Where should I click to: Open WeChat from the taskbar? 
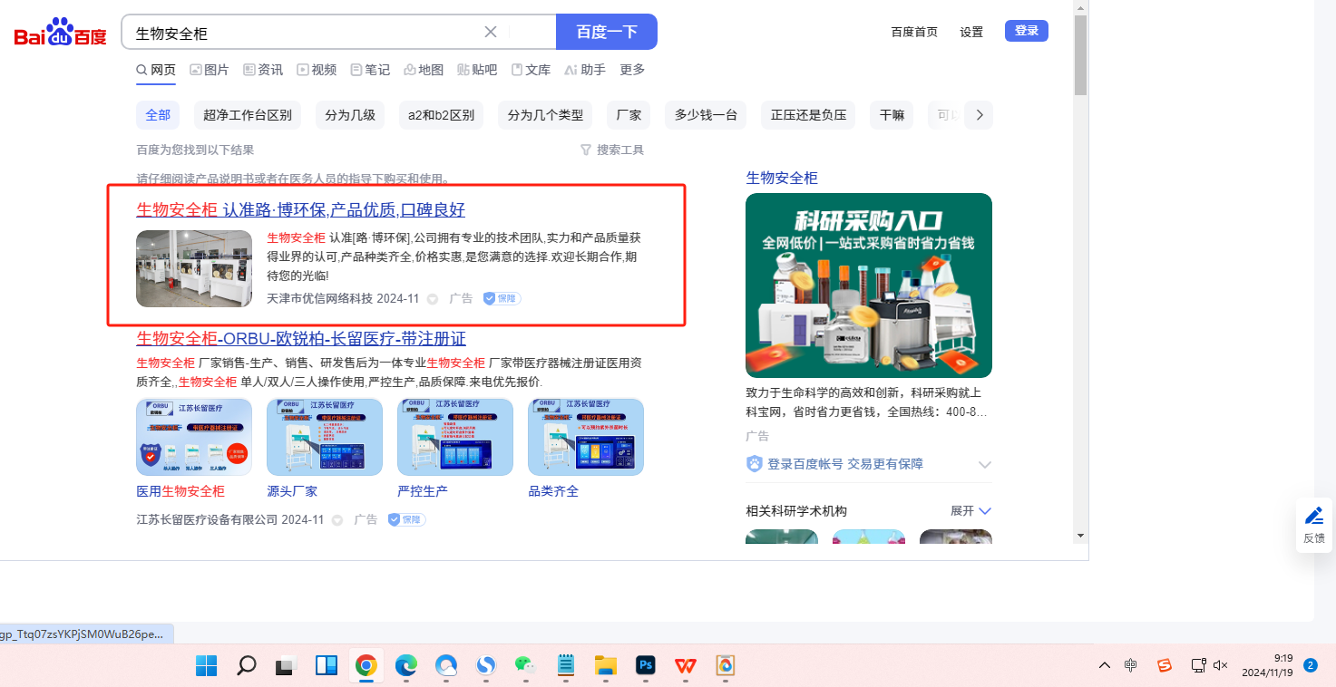tap(525, 666)
